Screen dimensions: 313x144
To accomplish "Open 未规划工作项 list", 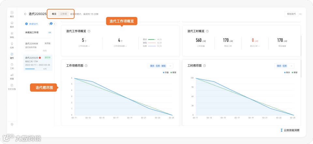I will coord(32,32).
